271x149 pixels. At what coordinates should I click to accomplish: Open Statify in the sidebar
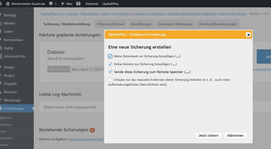[8, 48]
